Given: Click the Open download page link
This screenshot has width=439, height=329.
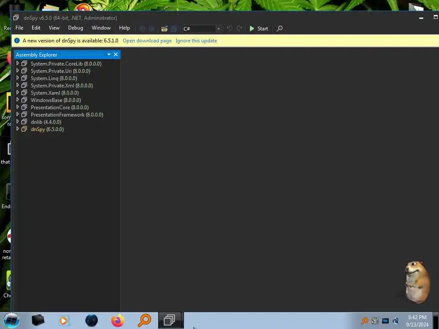Looking at the screenshot, I should 147,41.
